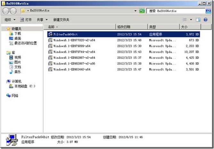
Task: Click the Ex2010Hotfix address breadcrumb
Action: pos(40,11)
